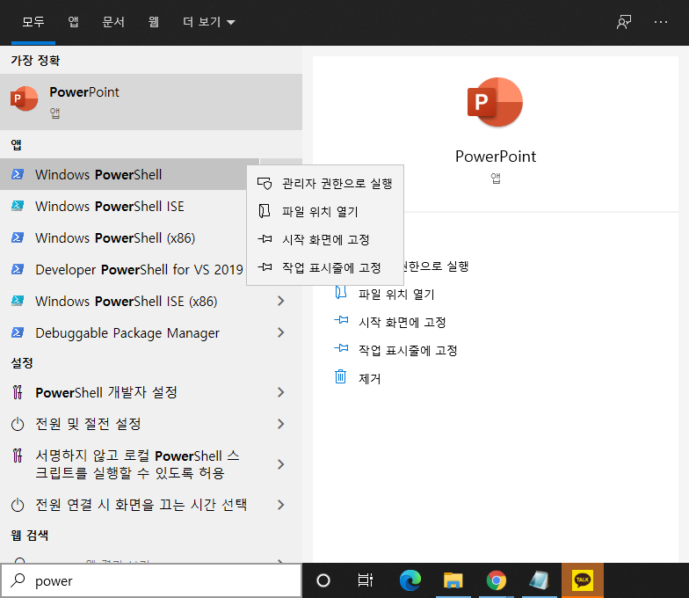Expand PowerShell 개발자 설정 chevron
This screenshot has width=689, height=598.
point(281,392)
